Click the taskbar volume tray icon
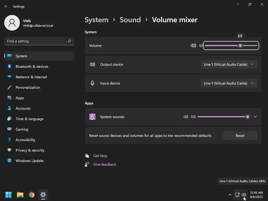The width and height of the screenshot is (268, 201). 244,195
